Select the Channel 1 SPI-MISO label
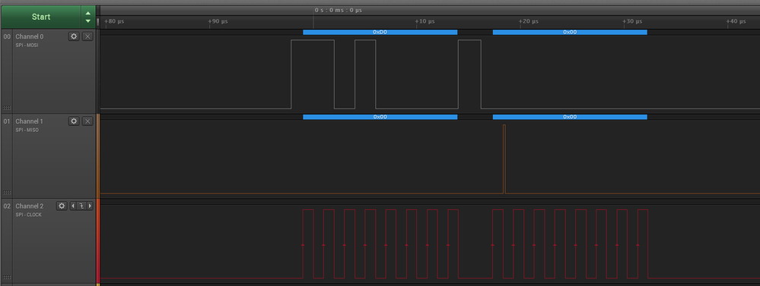The image size is (760, 286). click(27, 130)
